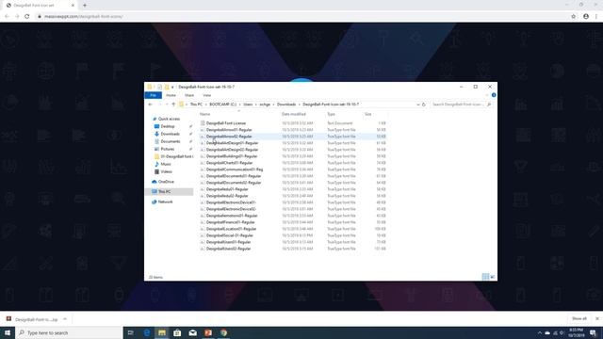The height and width of the screenshot is (339, 603).
Task: Click Downloads in the address path
Action: (286, 105)
